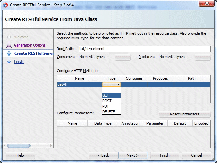Click the Finish button at bottom
This screenshot has width=217, height=163.
tap(165, 155)
